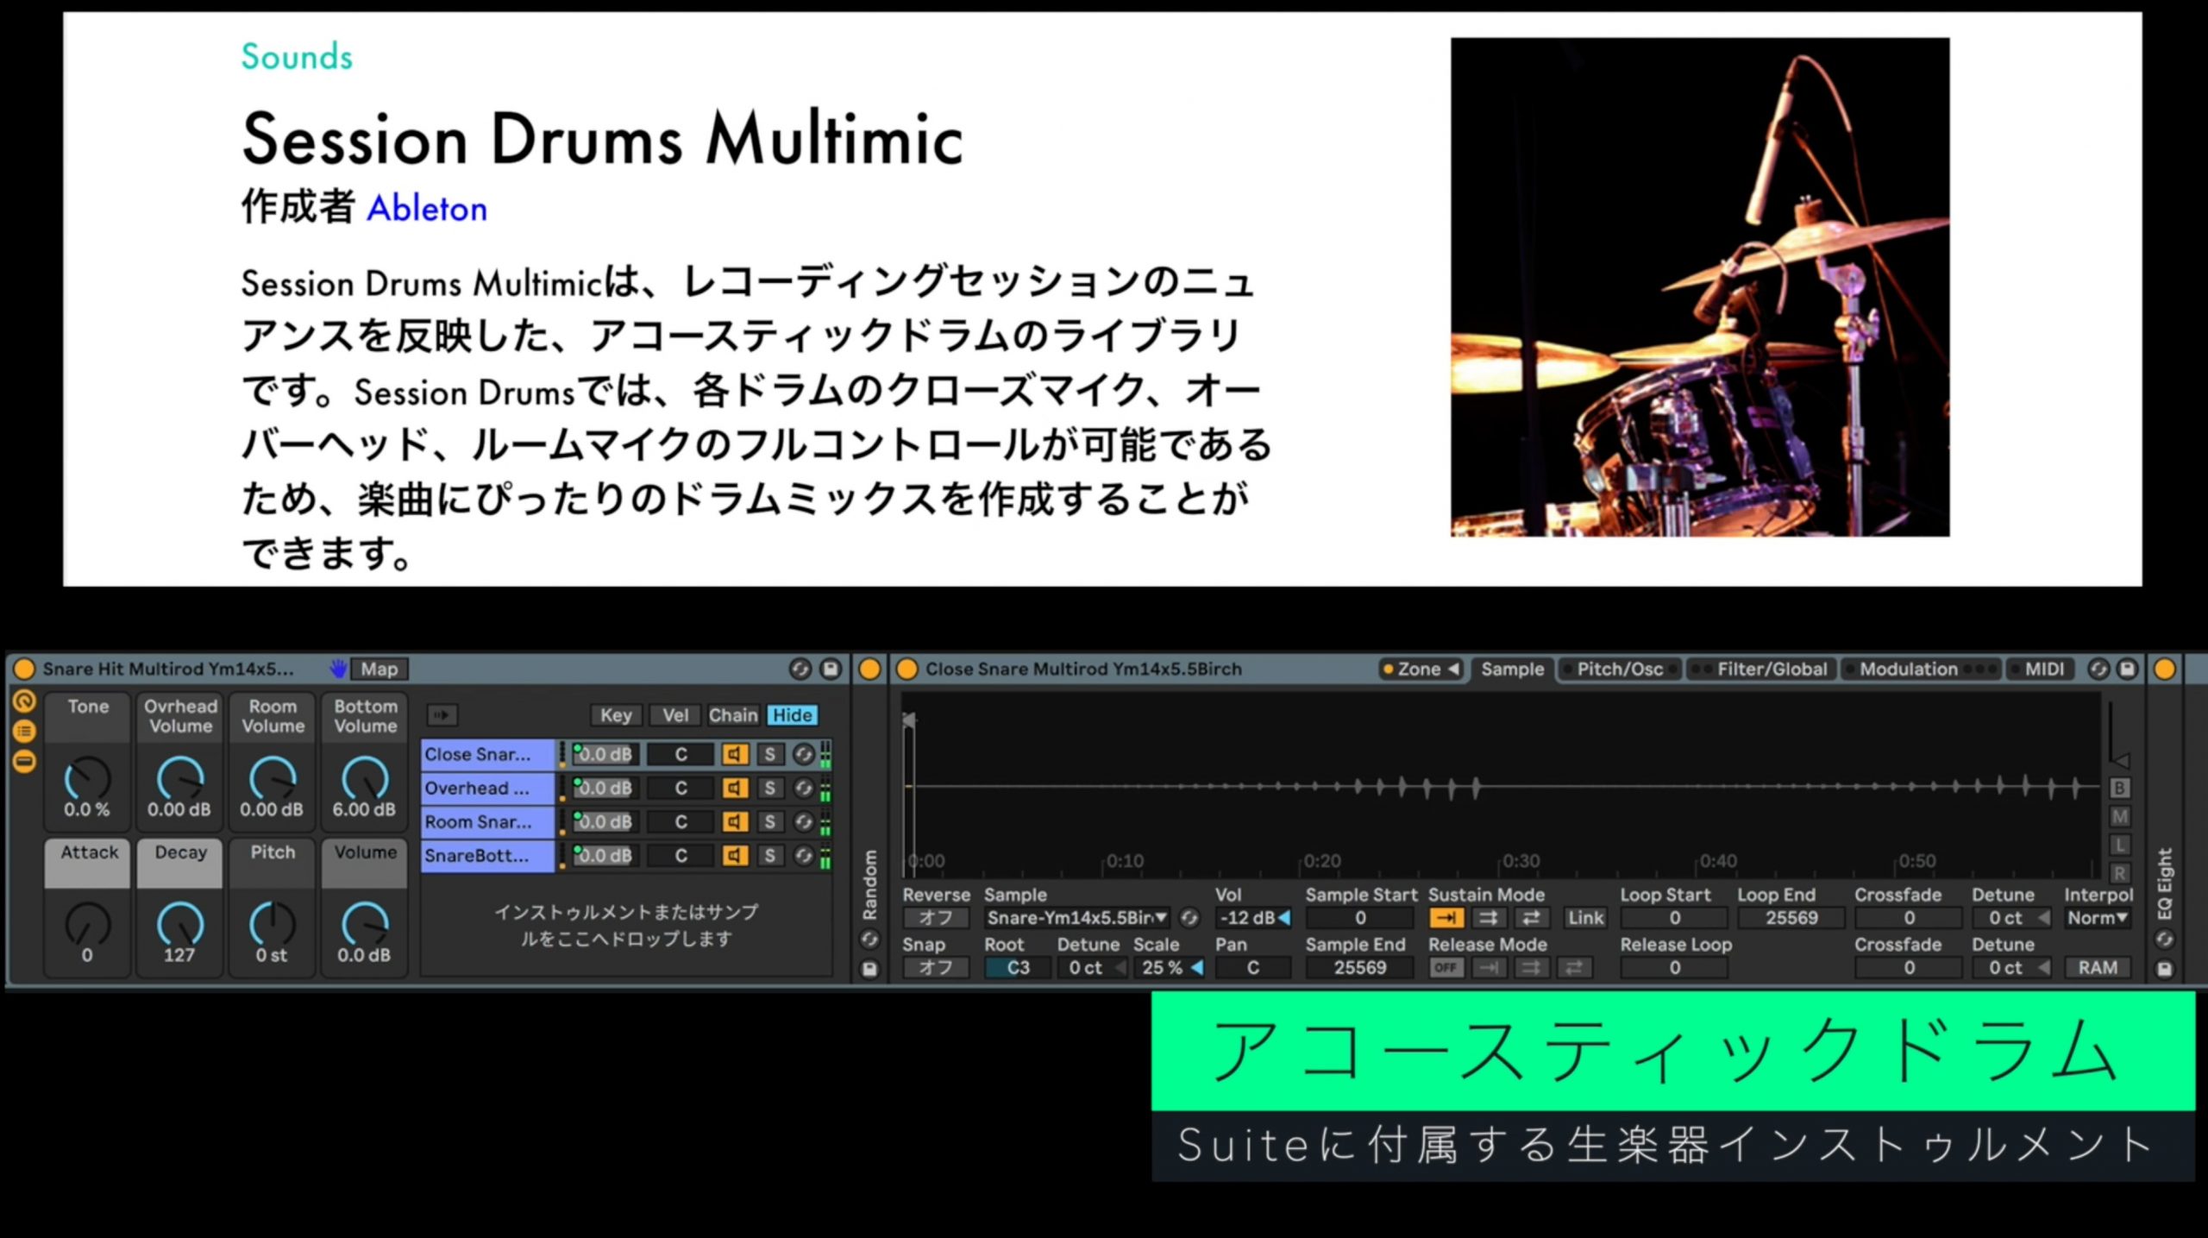2208x1238 pixels.
Task: Mute the SnareBott... chain speaker icon
Action: 734,856
